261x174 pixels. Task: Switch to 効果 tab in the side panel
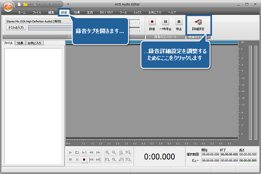pos(20,43)
